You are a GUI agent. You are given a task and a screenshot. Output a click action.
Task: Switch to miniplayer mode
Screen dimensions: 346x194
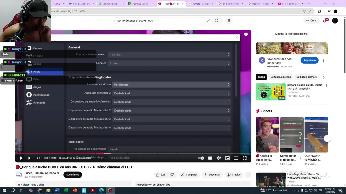[227, 158]
